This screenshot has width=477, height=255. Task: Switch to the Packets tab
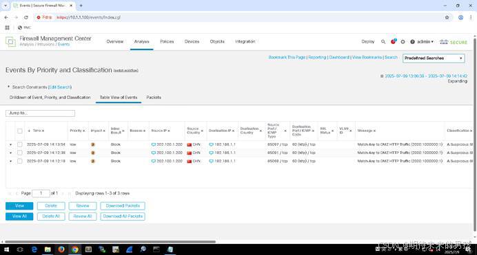154,98
